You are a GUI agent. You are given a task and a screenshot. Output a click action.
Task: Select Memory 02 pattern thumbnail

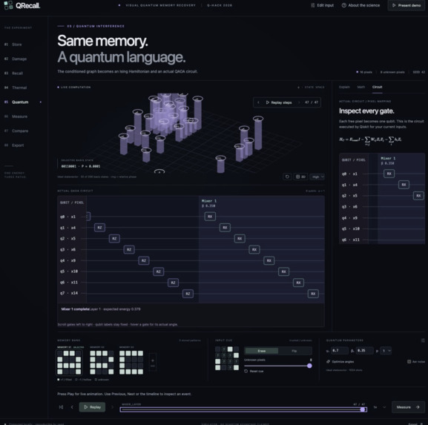tap(102, 362)
